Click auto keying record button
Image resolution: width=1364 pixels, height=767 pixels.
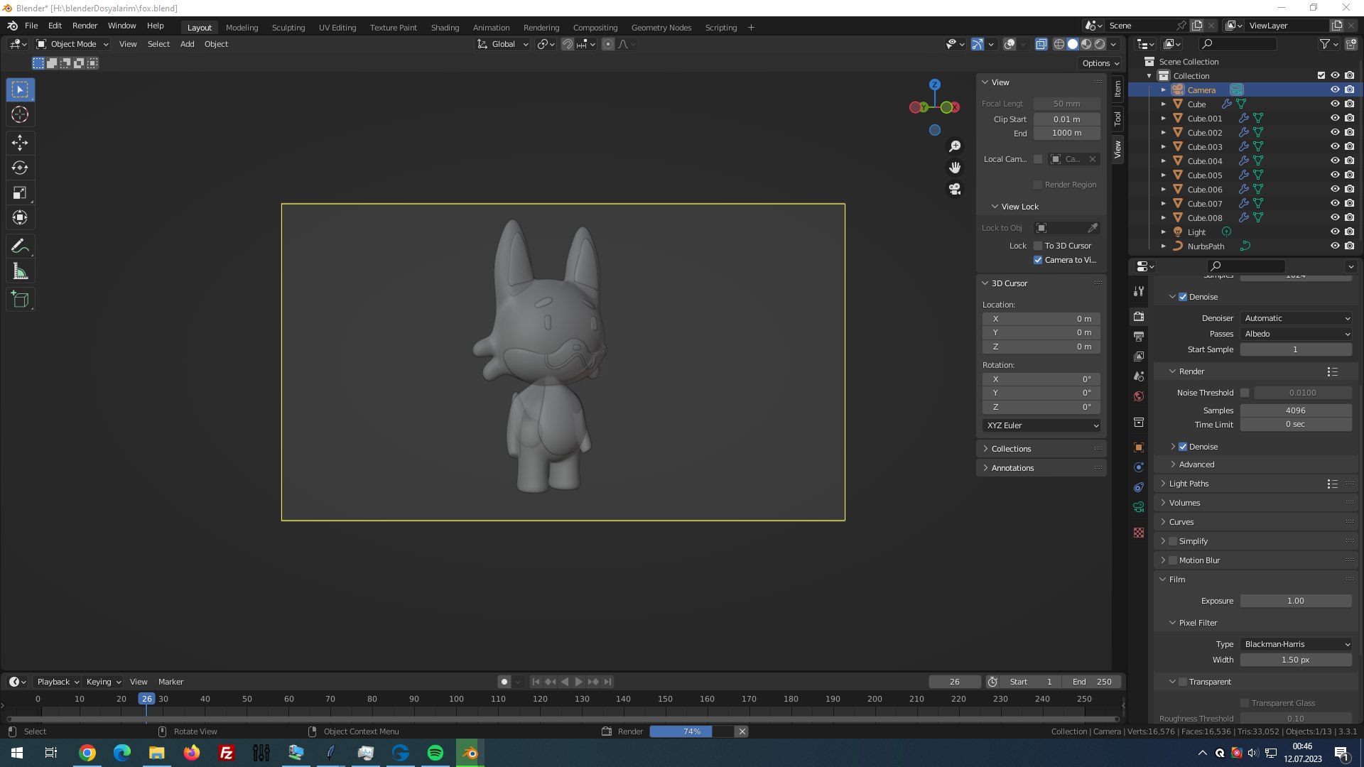pos(504,682)
